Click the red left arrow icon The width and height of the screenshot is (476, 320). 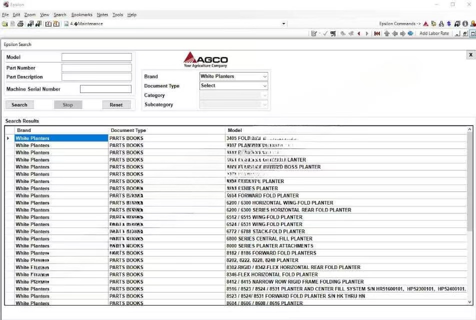pos(359,33)
